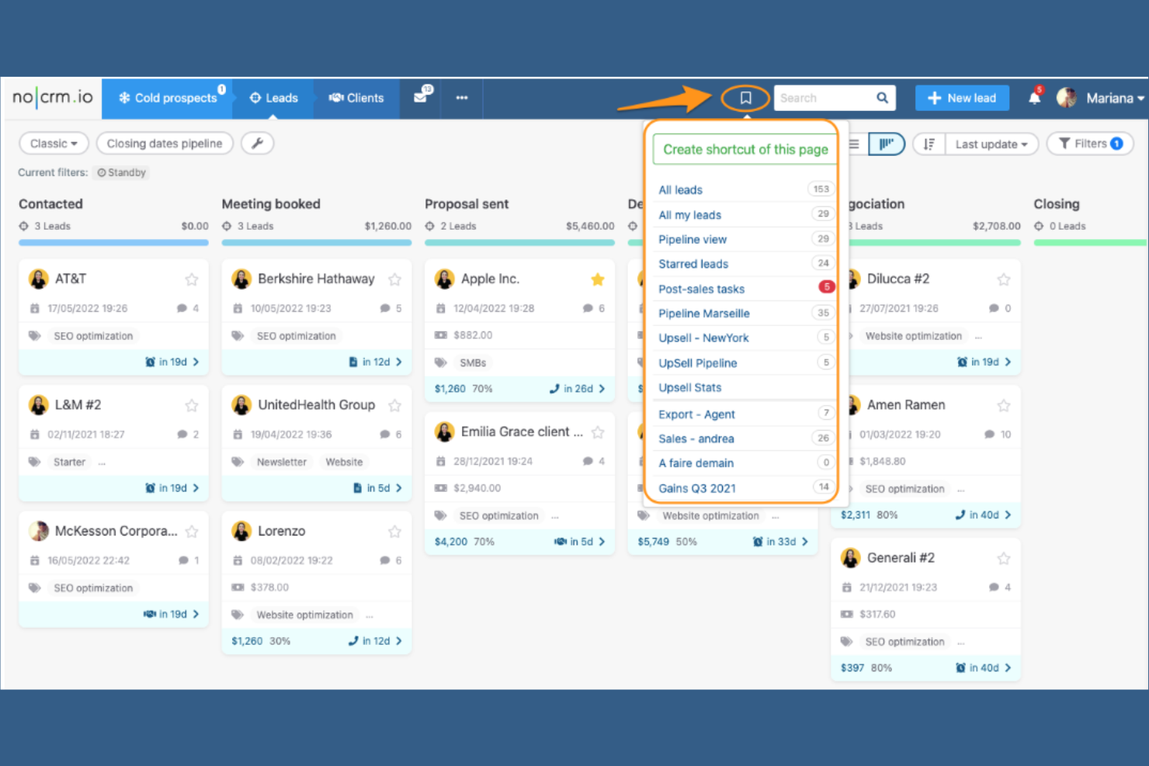The height and width of the screenshot is (766, 1149).
Task: Open the McKesson Corporation lead title
Action: [x=116, y=531]
